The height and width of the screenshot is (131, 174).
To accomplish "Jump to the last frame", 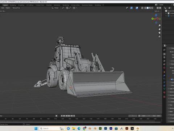I will [x=74, y=116].
